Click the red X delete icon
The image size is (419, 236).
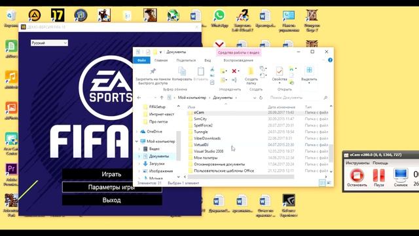pyautogui.click(x=234, y=71)
